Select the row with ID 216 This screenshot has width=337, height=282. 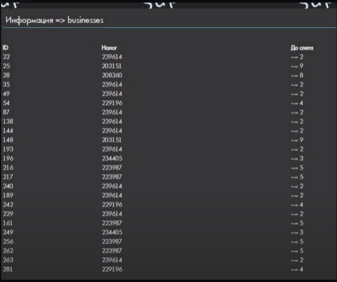[x=169, y=167]
